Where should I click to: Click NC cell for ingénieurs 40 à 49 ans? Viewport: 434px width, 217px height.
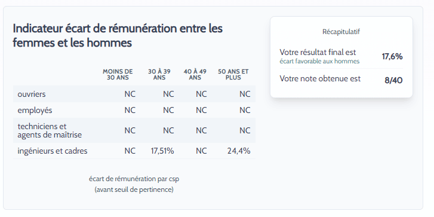point(201,151)
